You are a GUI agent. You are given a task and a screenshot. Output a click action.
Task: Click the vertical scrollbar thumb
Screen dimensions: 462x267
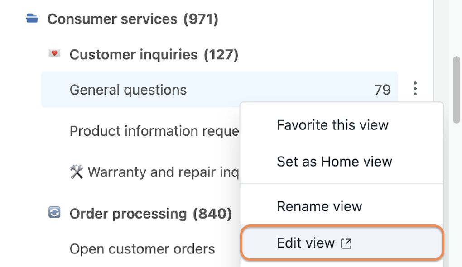click(x=457, y=90)
